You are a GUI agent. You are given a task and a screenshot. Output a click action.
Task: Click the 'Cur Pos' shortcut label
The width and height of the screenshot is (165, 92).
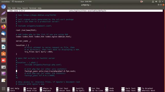[x=96, y=88]
